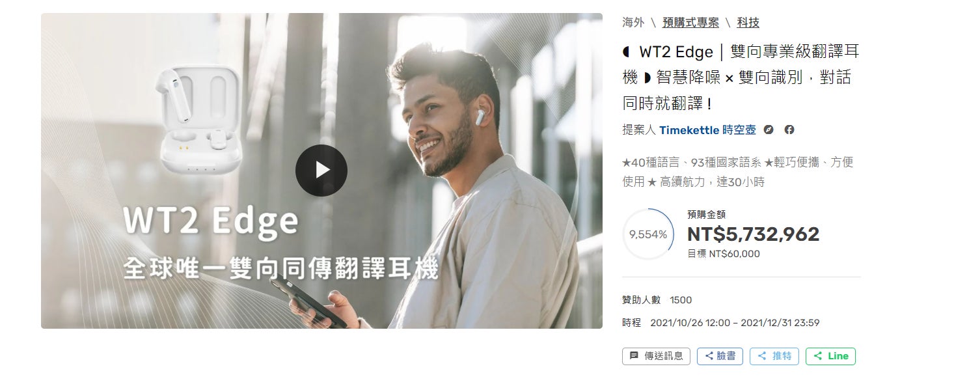Open the proposer's website via compass icon

tap(769, 130)
